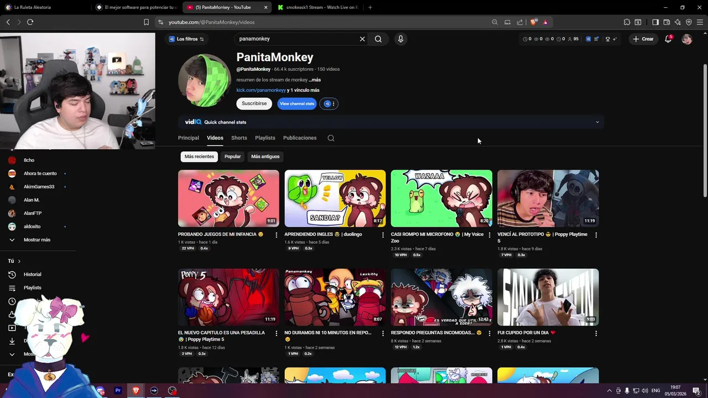Open the Brave VPN shield icon
Viewport: 708px width, 398px height.
689,22
